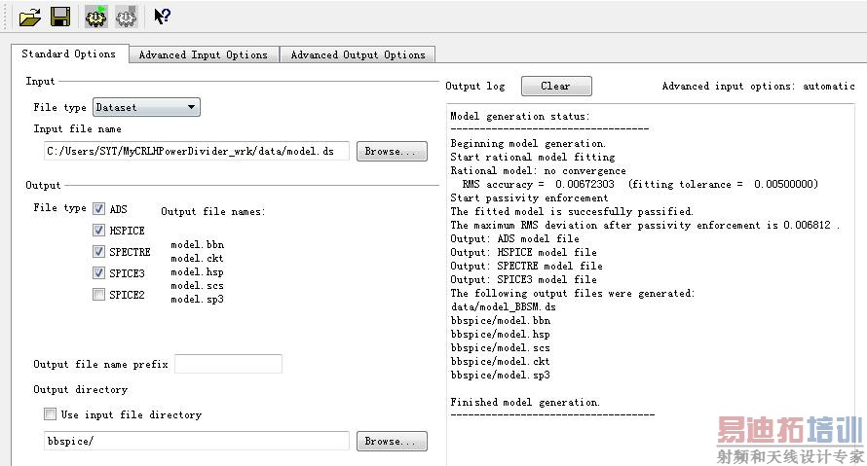
Task: Click the bbspice/ output directory field
Action: (x=195, y=442)
